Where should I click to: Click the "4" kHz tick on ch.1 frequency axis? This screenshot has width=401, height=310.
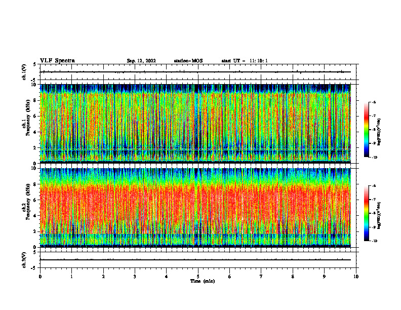coord(35,132)
